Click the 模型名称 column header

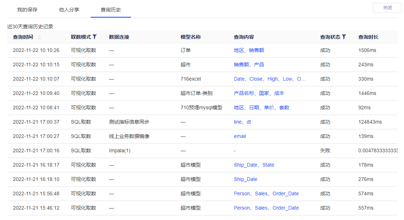tap(191, 37)
